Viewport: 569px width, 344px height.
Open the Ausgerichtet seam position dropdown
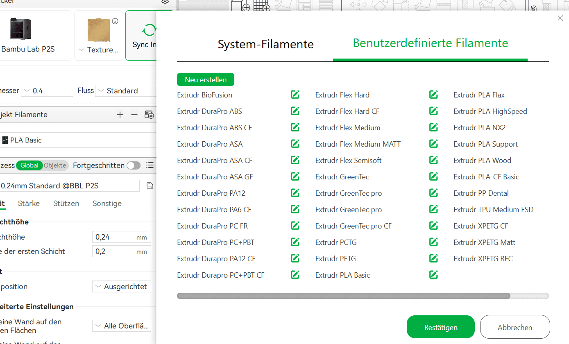[x=122, y=287]
